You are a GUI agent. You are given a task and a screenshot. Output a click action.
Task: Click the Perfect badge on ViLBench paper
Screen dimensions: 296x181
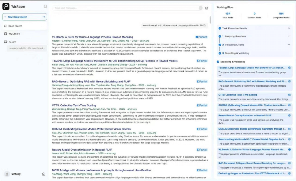pyautogui.click(x=201, y=37)
